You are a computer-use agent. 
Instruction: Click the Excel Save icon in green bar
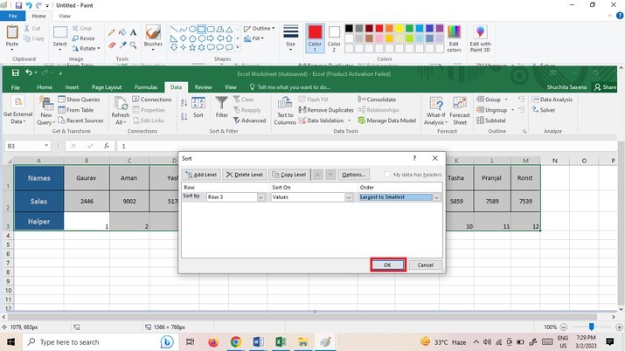click(15, 72)
